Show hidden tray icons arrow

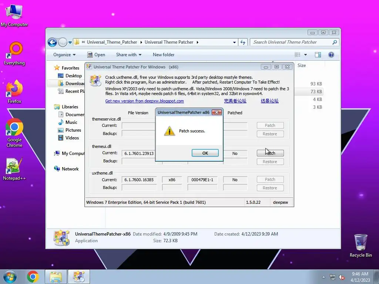click(x=323, y=277)
